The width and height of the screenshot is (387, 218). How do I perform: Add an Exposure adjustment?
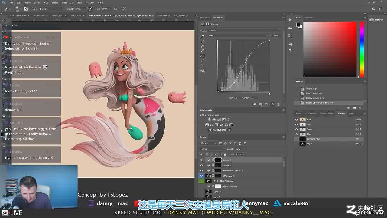(224, 119)
